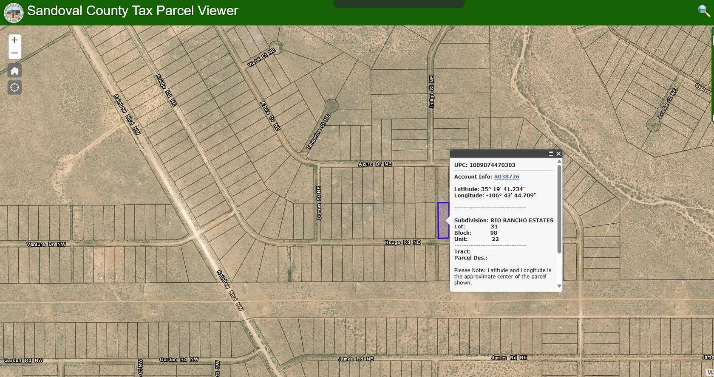Click the Dumas St NE street label
Screen dimensions: 714x377
[319, 203]
